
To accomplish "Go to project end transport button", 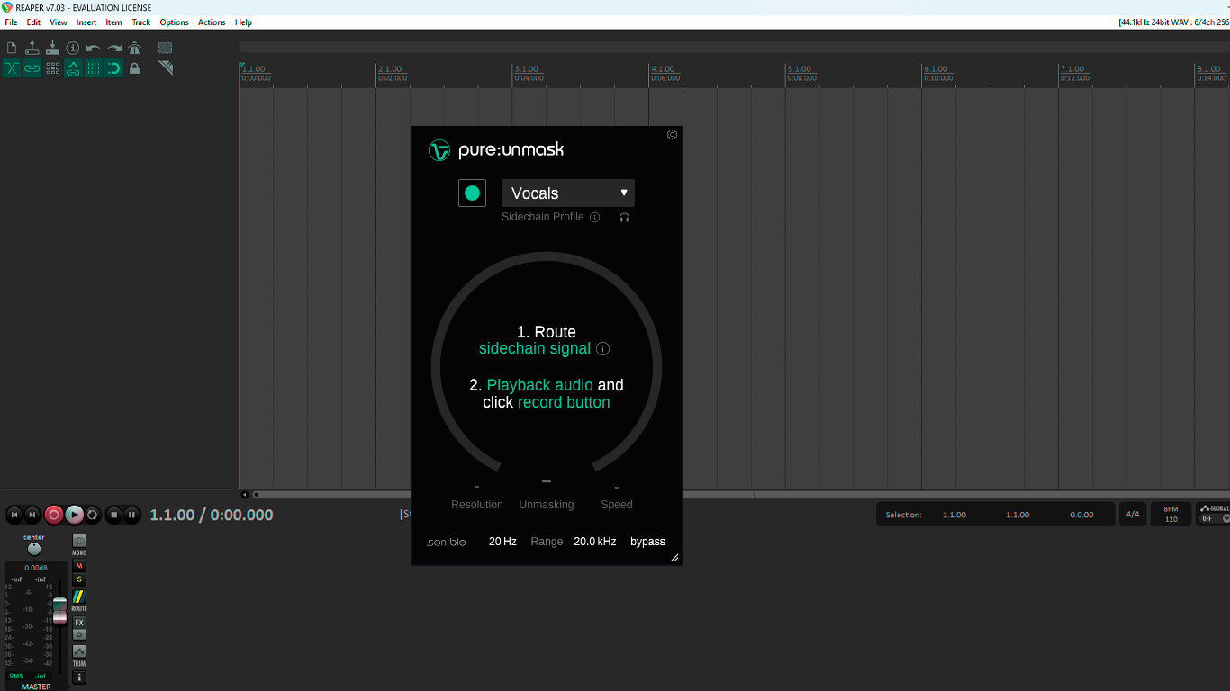I will pyautogui.click(x=32, y=515).
